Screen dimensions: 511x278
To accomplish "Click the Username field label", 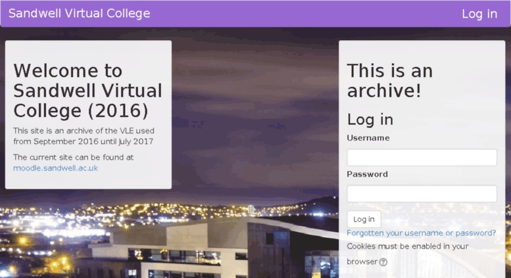I will (x=368, y=138).
